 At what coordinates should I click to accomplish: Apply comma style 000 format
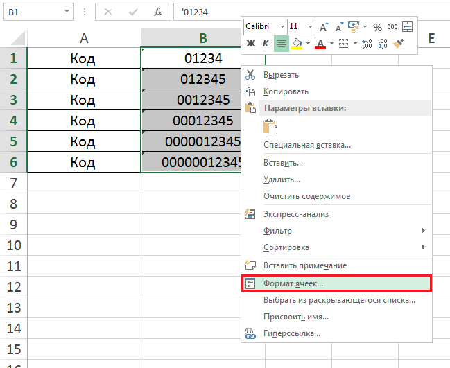click(x=392, y=27)
